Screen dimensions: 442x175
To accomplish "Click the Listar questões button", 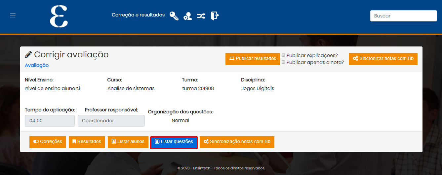I will 174,142.
